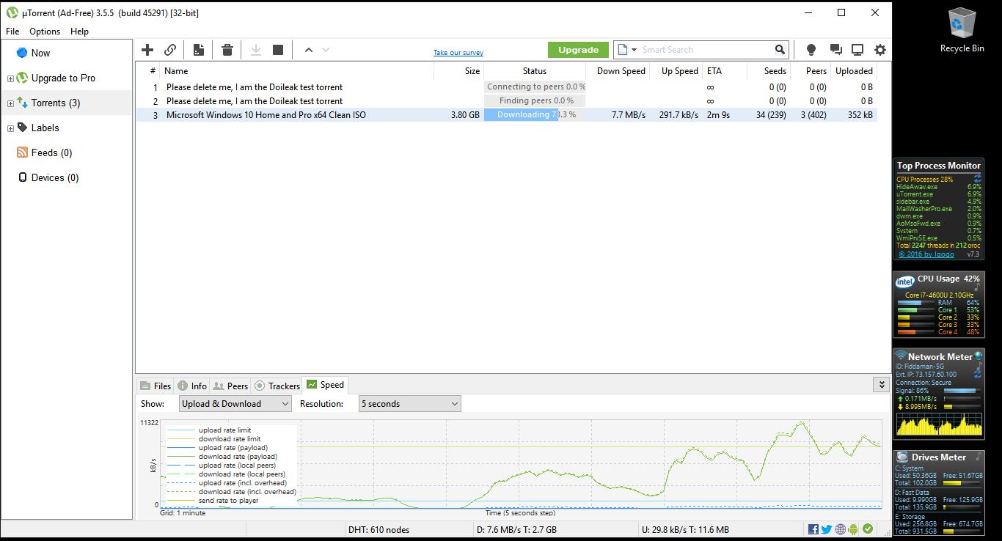Click the Create New Torrent icon
The width and height of the screenshot is (1002, 541).
click(198, 50)
